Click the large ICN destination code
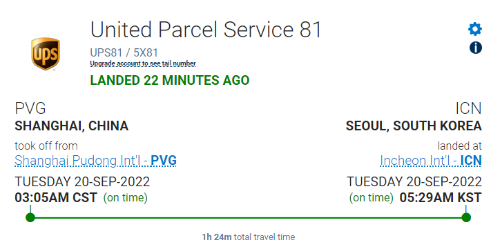491x249 pixels. pyautogui.click(x=468, y=108)
